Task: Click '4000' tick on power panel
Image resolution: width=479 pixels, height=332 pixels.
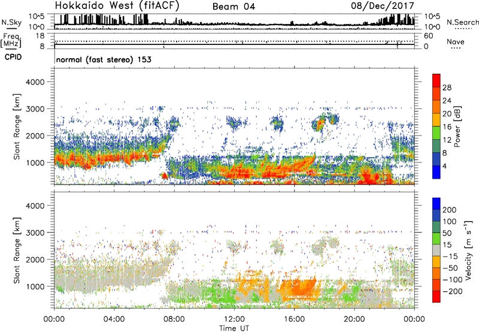Action: pyautogui.click(x=35, y=82)
